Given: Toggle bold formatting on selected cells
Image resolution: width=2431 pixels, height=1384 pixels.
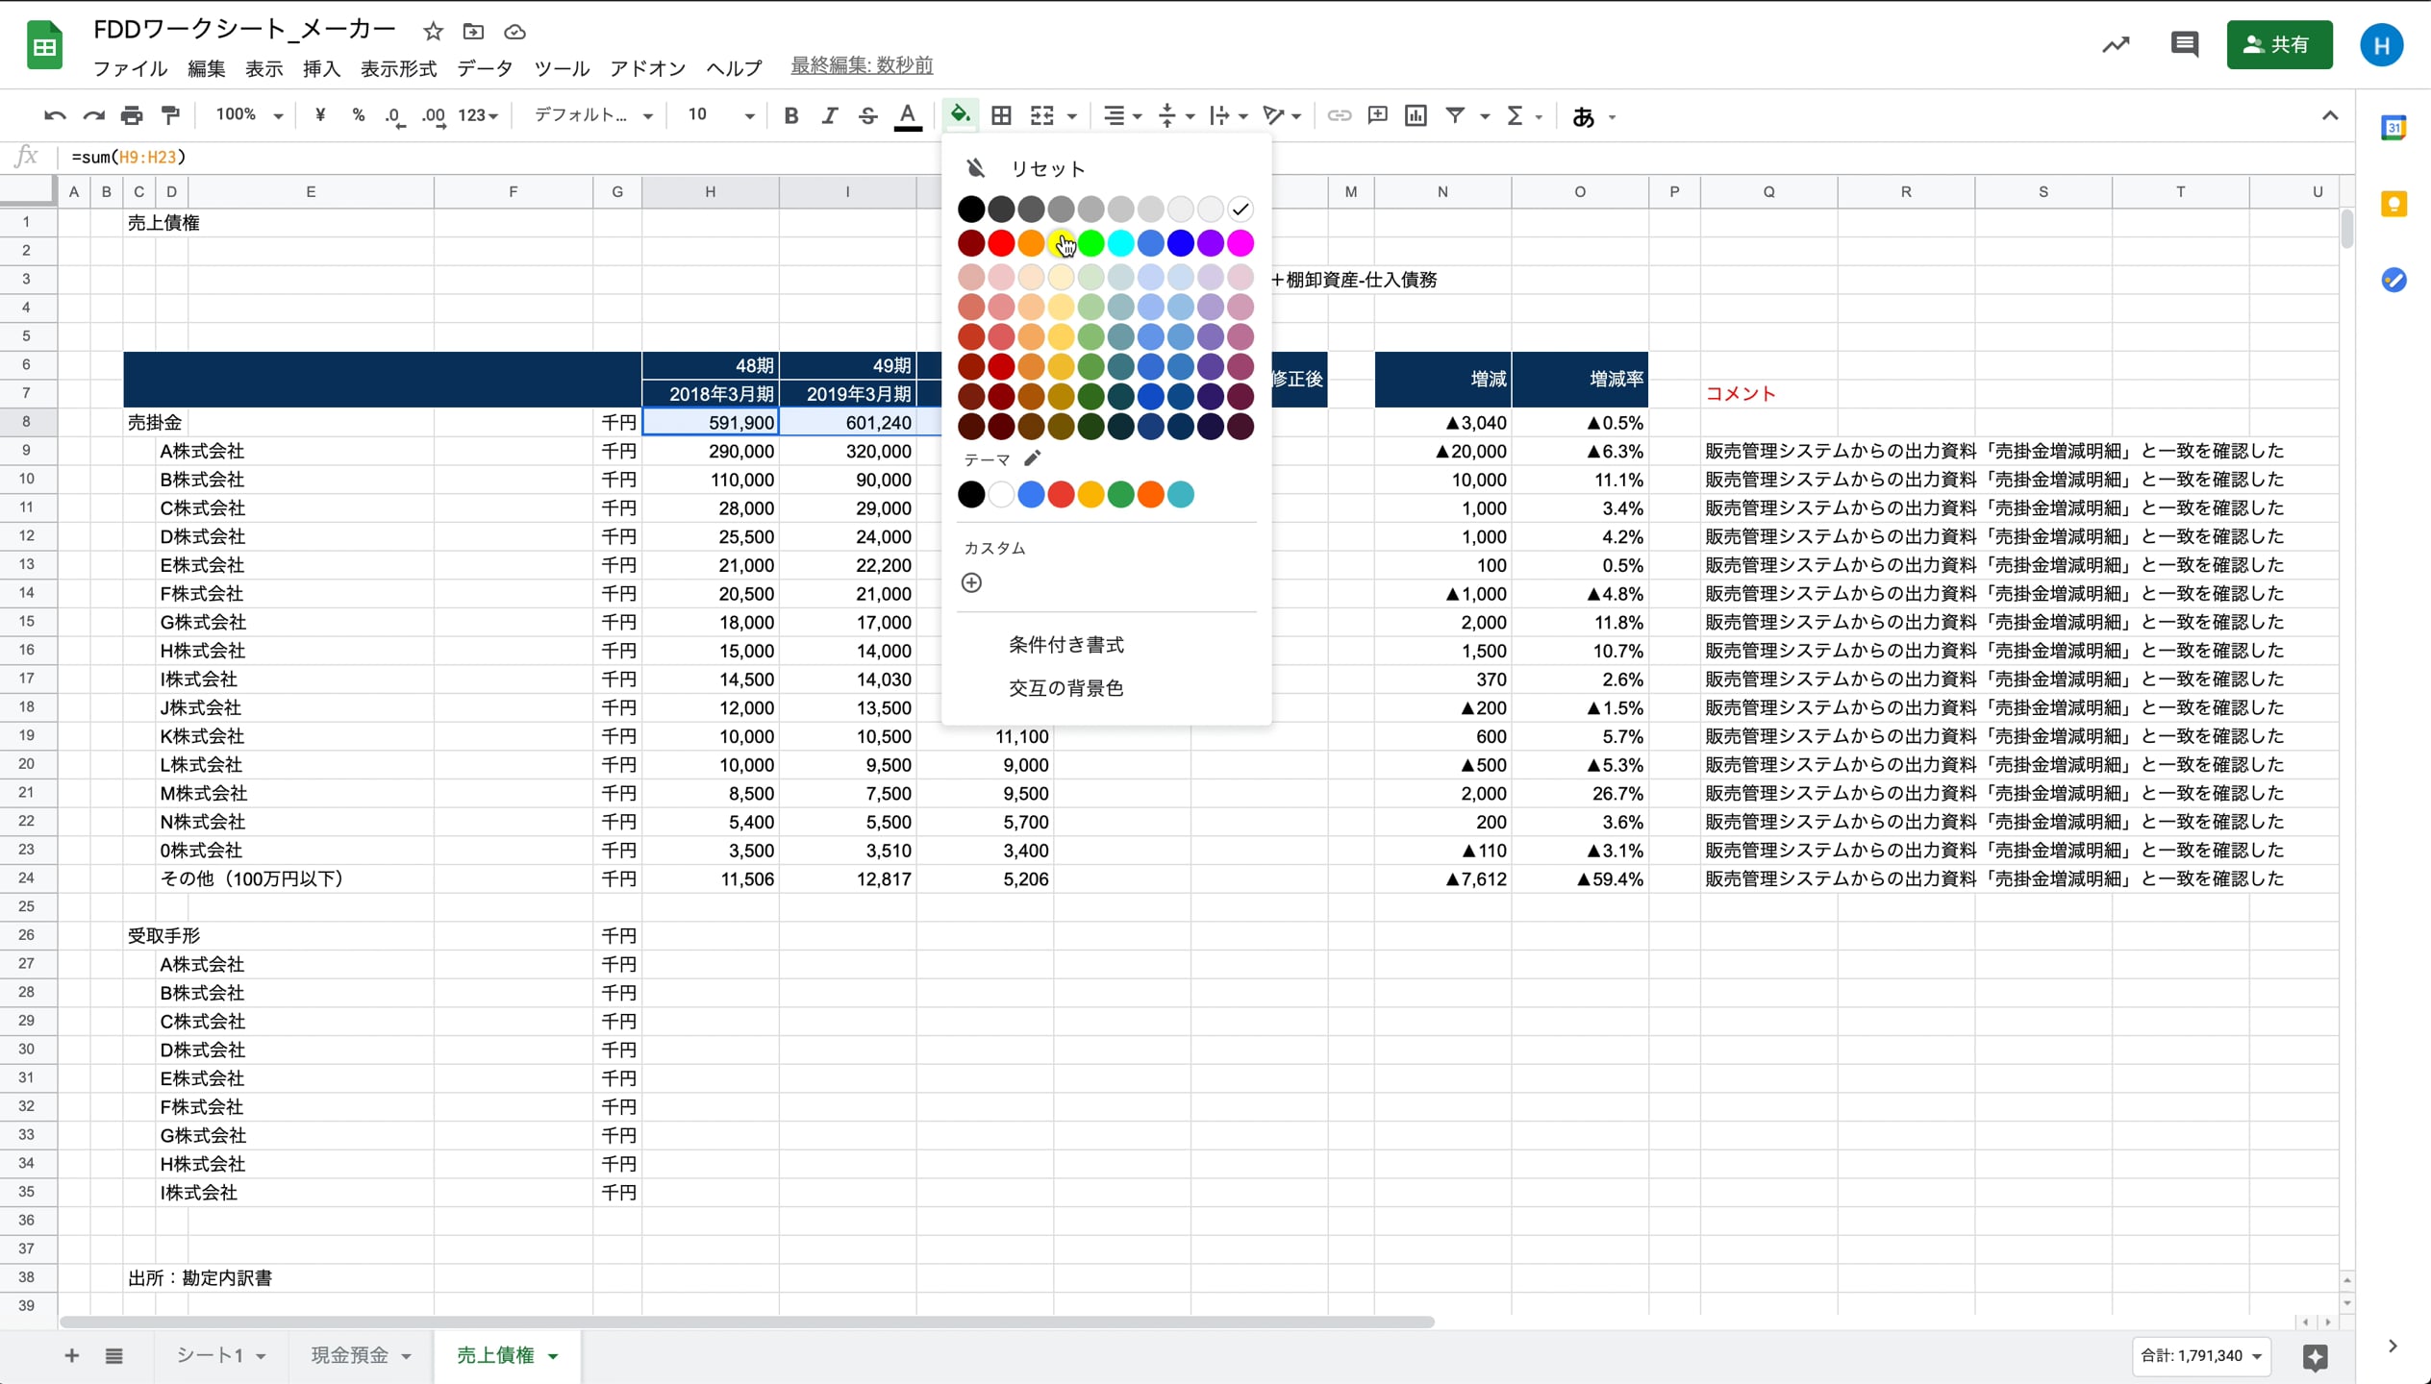Looking at the screenshot, I should tap(791, 115).
